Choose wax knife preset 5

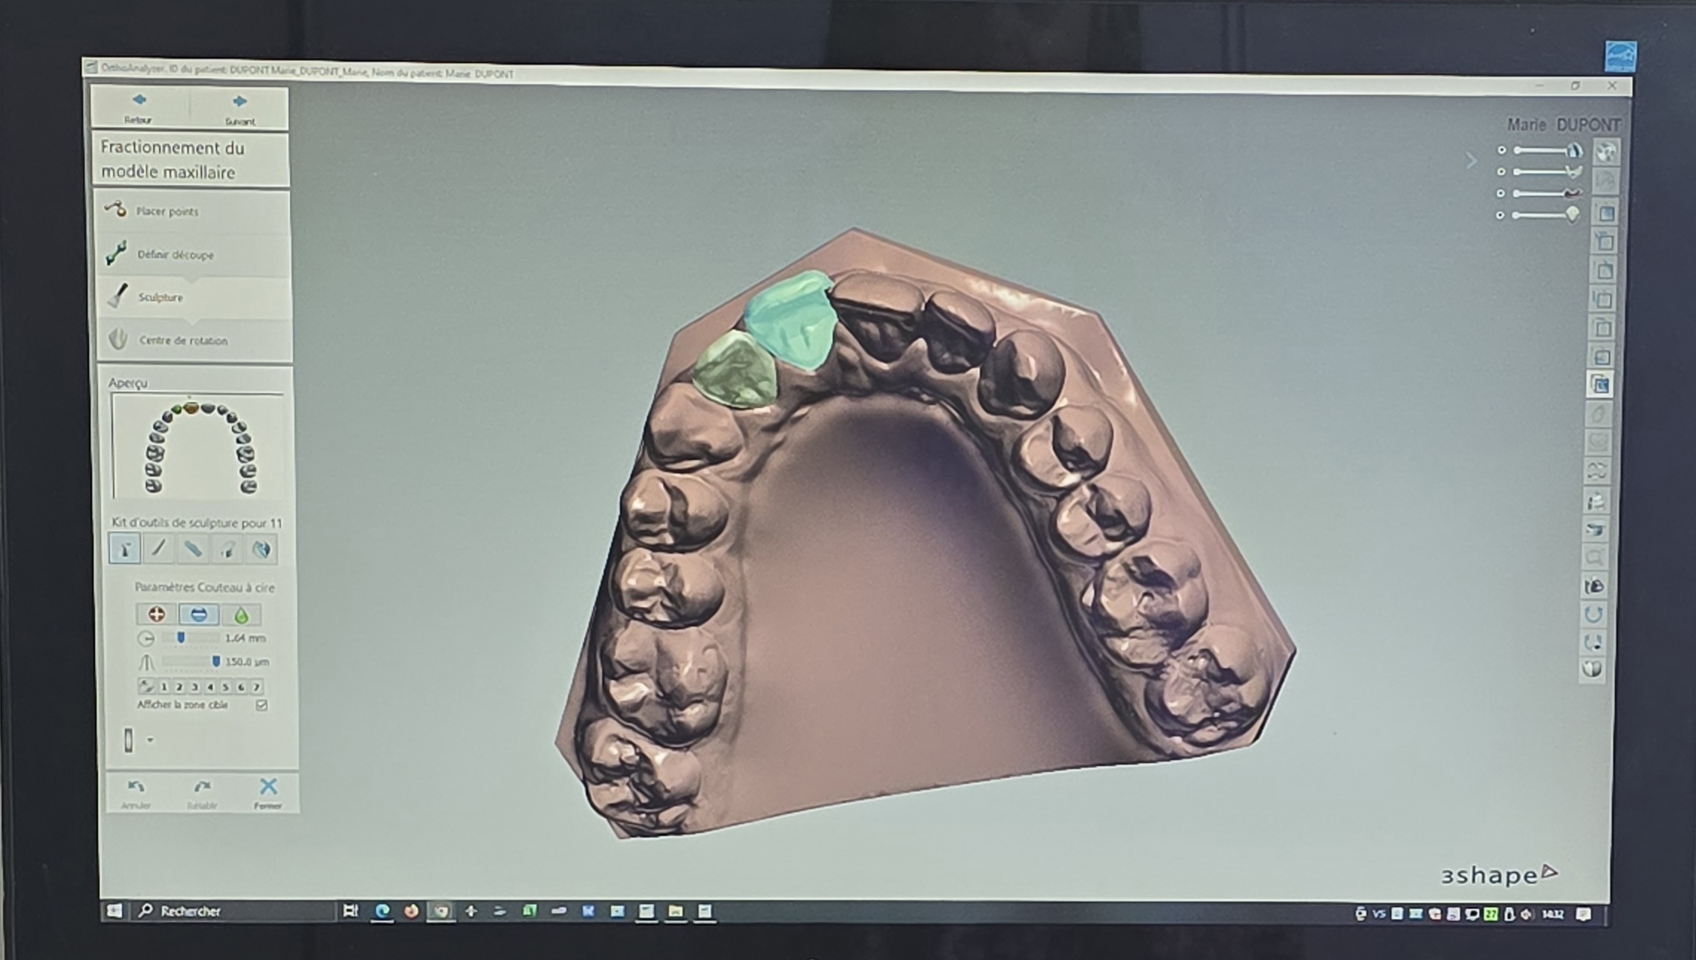[x=226, y=687]
